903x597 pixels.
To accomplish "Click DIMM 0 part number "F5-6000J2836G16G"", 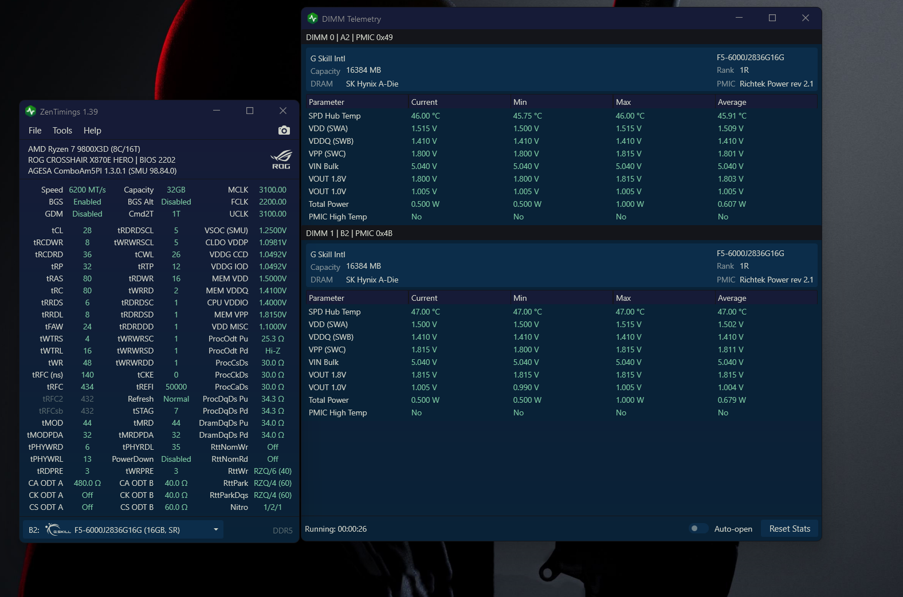I will coord(750,57).
